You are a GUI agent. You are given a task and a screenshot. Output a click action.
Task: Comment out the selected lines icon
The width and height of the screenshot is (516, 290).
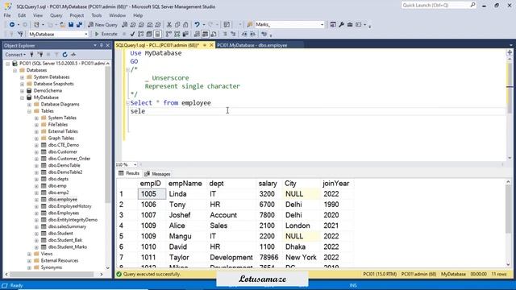click(225, 34)
